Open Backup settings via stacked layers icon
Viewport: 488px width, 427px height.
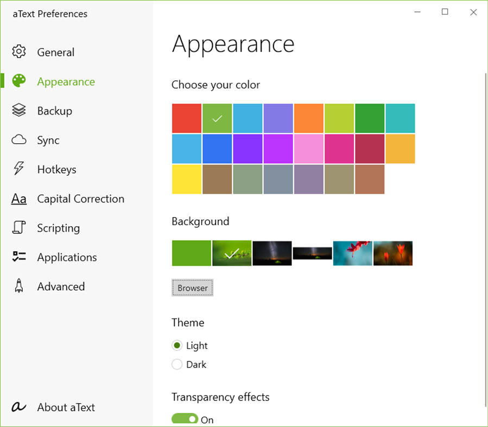coord(18,110)
